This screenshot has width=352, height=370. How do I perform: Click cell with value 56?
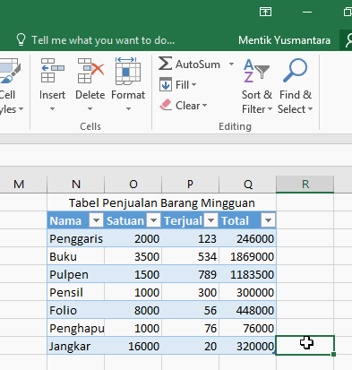190,310
